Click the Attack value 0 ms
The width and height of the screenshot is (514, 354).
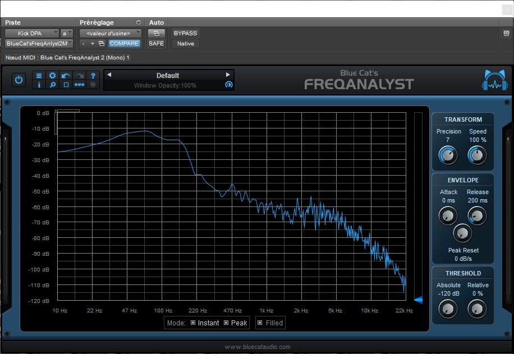coord(448,201)
